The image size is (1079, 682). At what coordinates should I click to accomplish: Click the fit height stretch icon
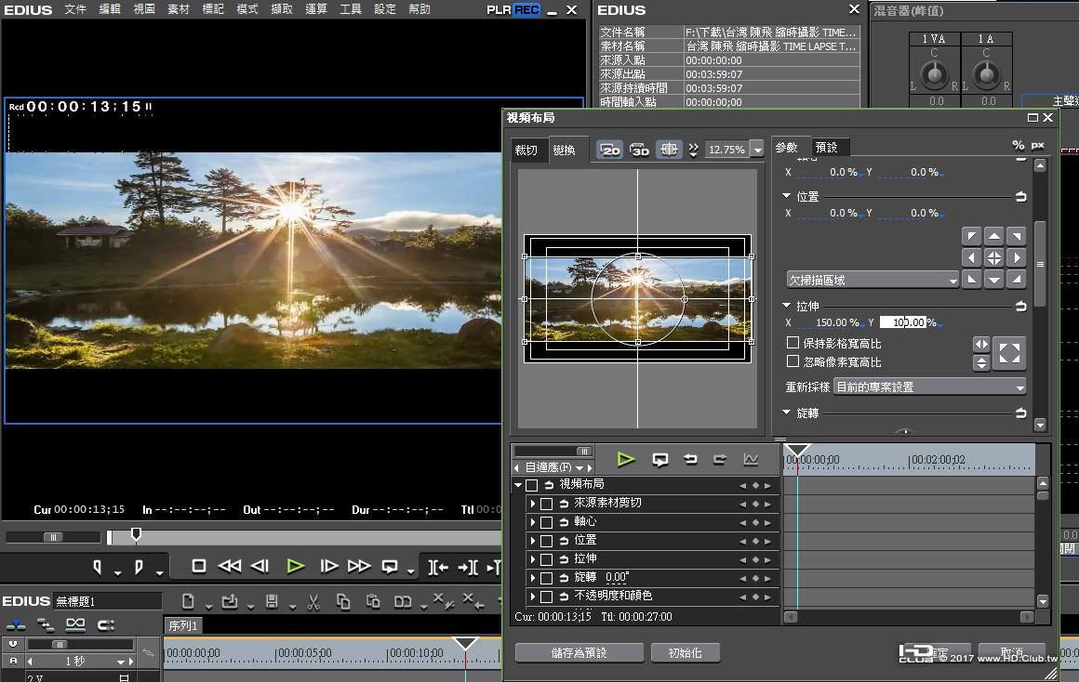coord(981,362)
